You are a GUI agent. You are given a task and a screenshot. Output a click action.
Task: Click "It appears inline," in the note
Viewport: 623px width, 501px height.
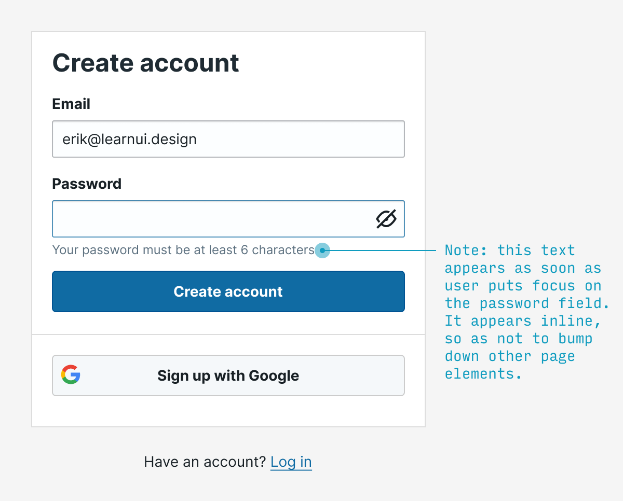(x=523, y=321)
